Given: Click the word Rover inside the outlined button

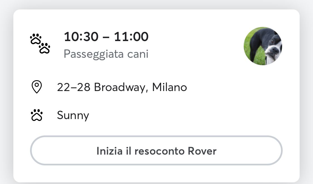Looking at the screenshot, I should [202, 151].
